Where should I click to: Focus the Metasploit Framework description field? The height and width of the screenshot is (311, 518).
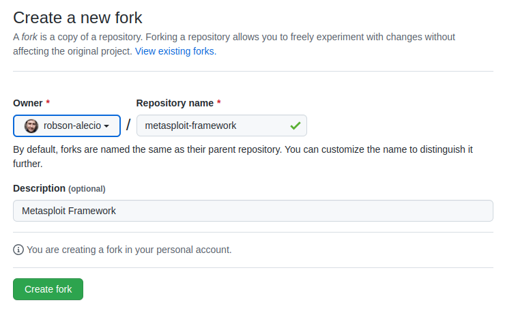253,211
